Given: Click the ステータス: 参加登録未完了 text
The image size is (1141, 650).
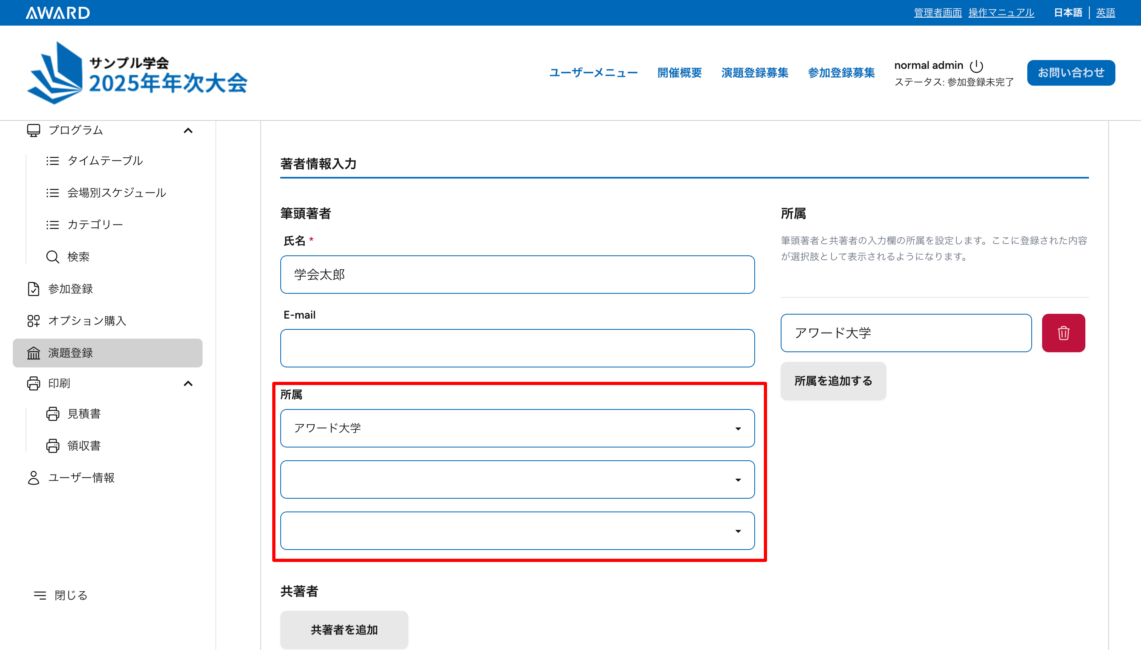Looking at the screenshot, I should [954, 82].
